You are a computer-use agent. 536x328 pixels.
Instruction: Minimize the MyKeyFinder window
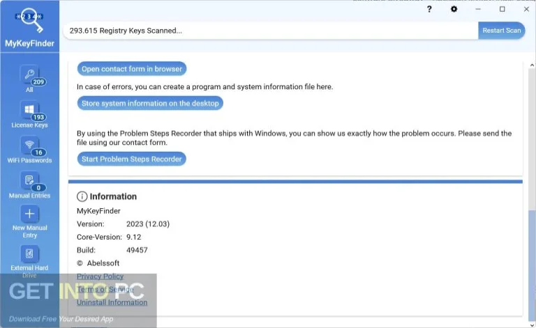click(x=478, y=9)
